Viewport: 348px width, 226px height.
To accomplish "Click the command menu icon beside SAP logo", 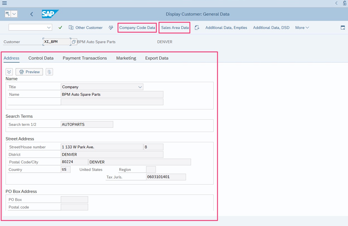I will [8, 14].
